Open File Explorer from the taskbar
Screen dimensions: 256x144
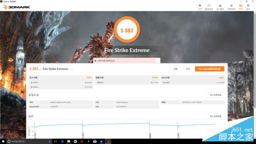click(x=69, y=141)
